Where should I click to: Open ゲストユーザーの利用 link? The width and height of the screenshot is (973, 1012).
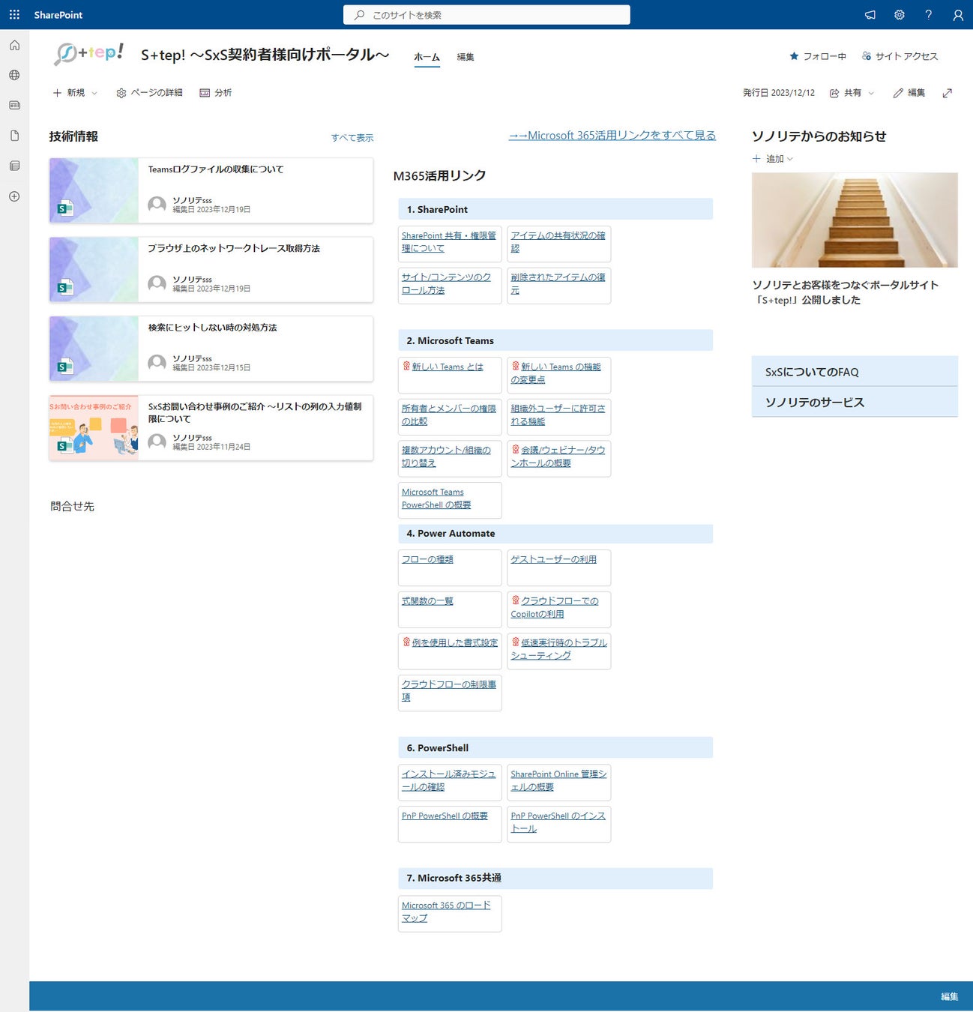tap(553, 559)
